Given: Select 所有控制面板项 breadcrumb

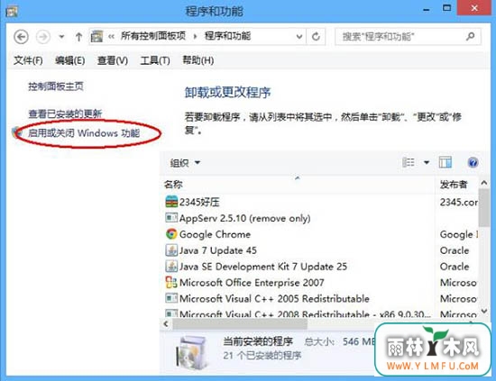Looking at the screenshot, I should [153, 36].
